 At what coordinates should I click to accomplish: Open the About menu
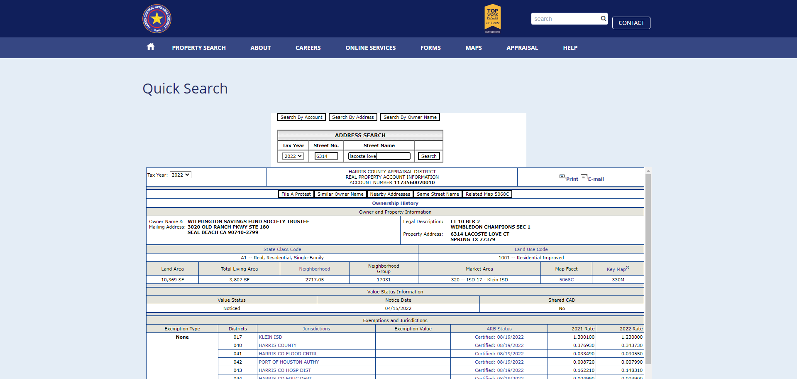click(261, 48)
